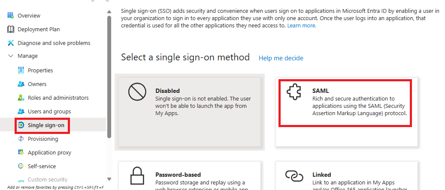Click the Owners people icon

coord(21,84)
